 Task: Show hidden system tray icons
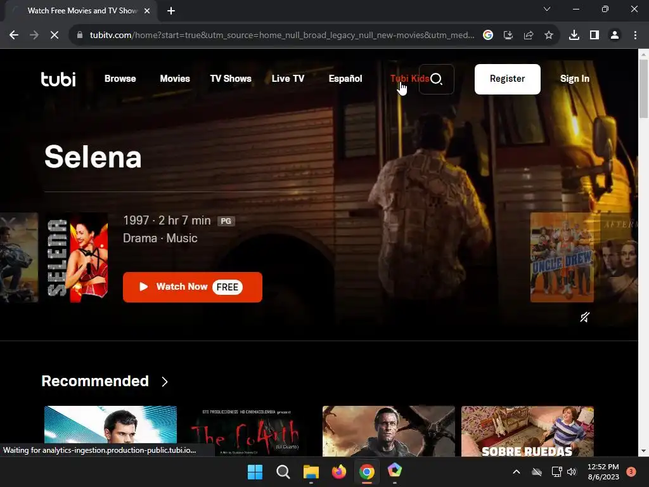pos(516,472)
